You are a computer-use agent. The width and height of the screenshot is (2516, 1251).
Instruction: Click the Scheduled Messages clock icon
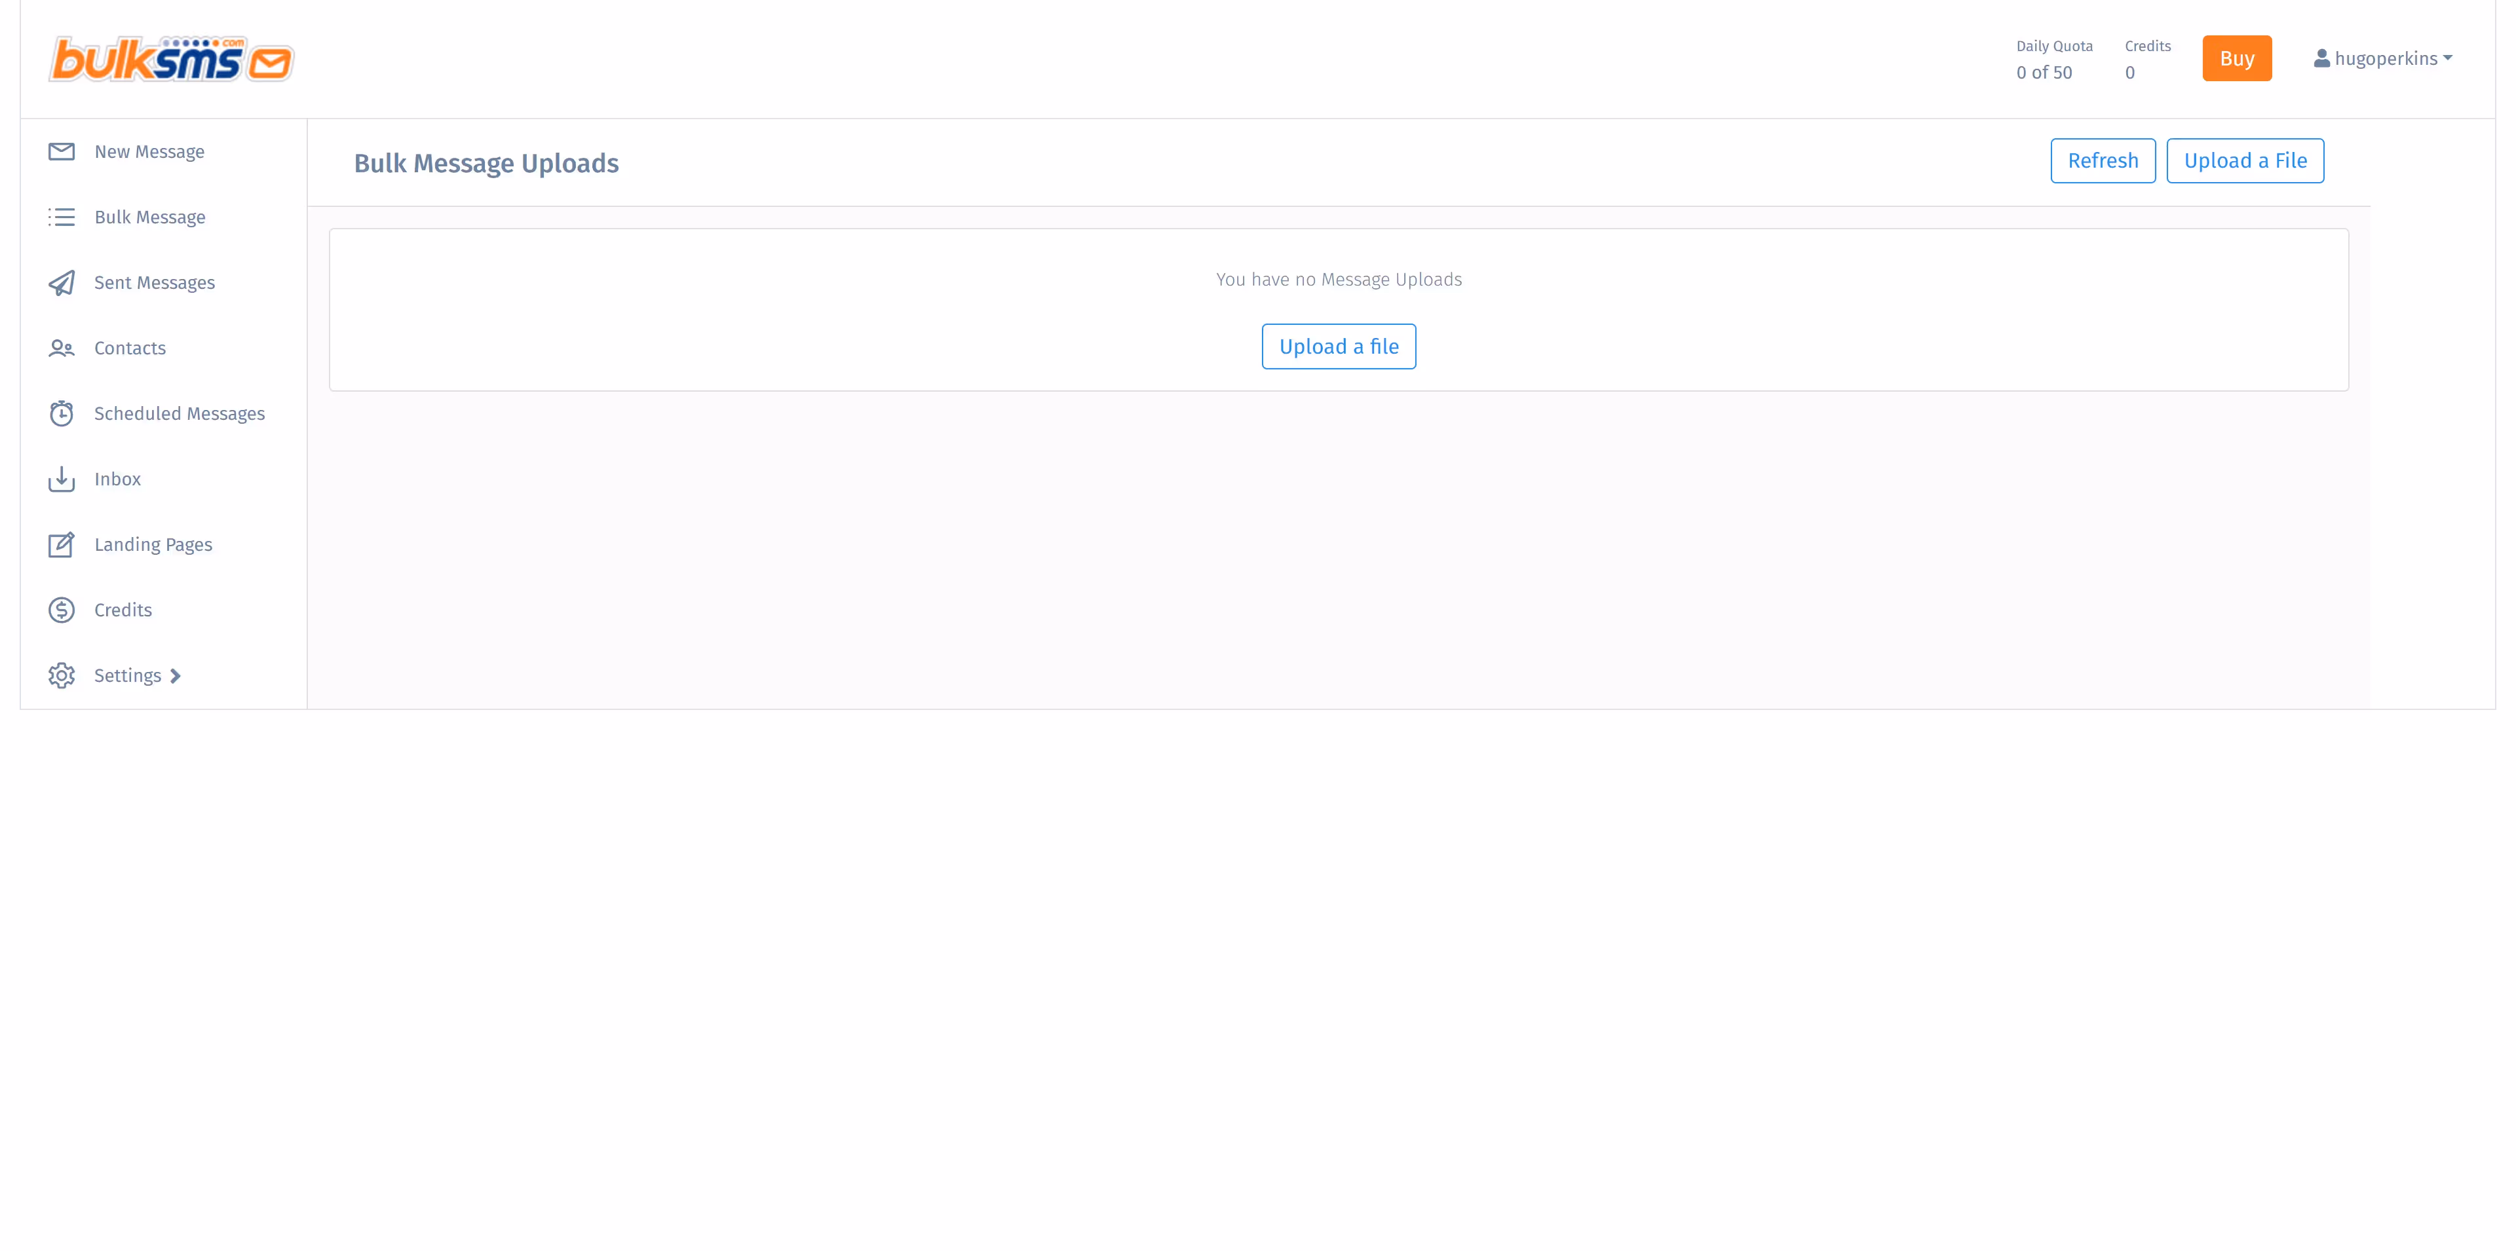pyautogui.click(x=62, y=413)
